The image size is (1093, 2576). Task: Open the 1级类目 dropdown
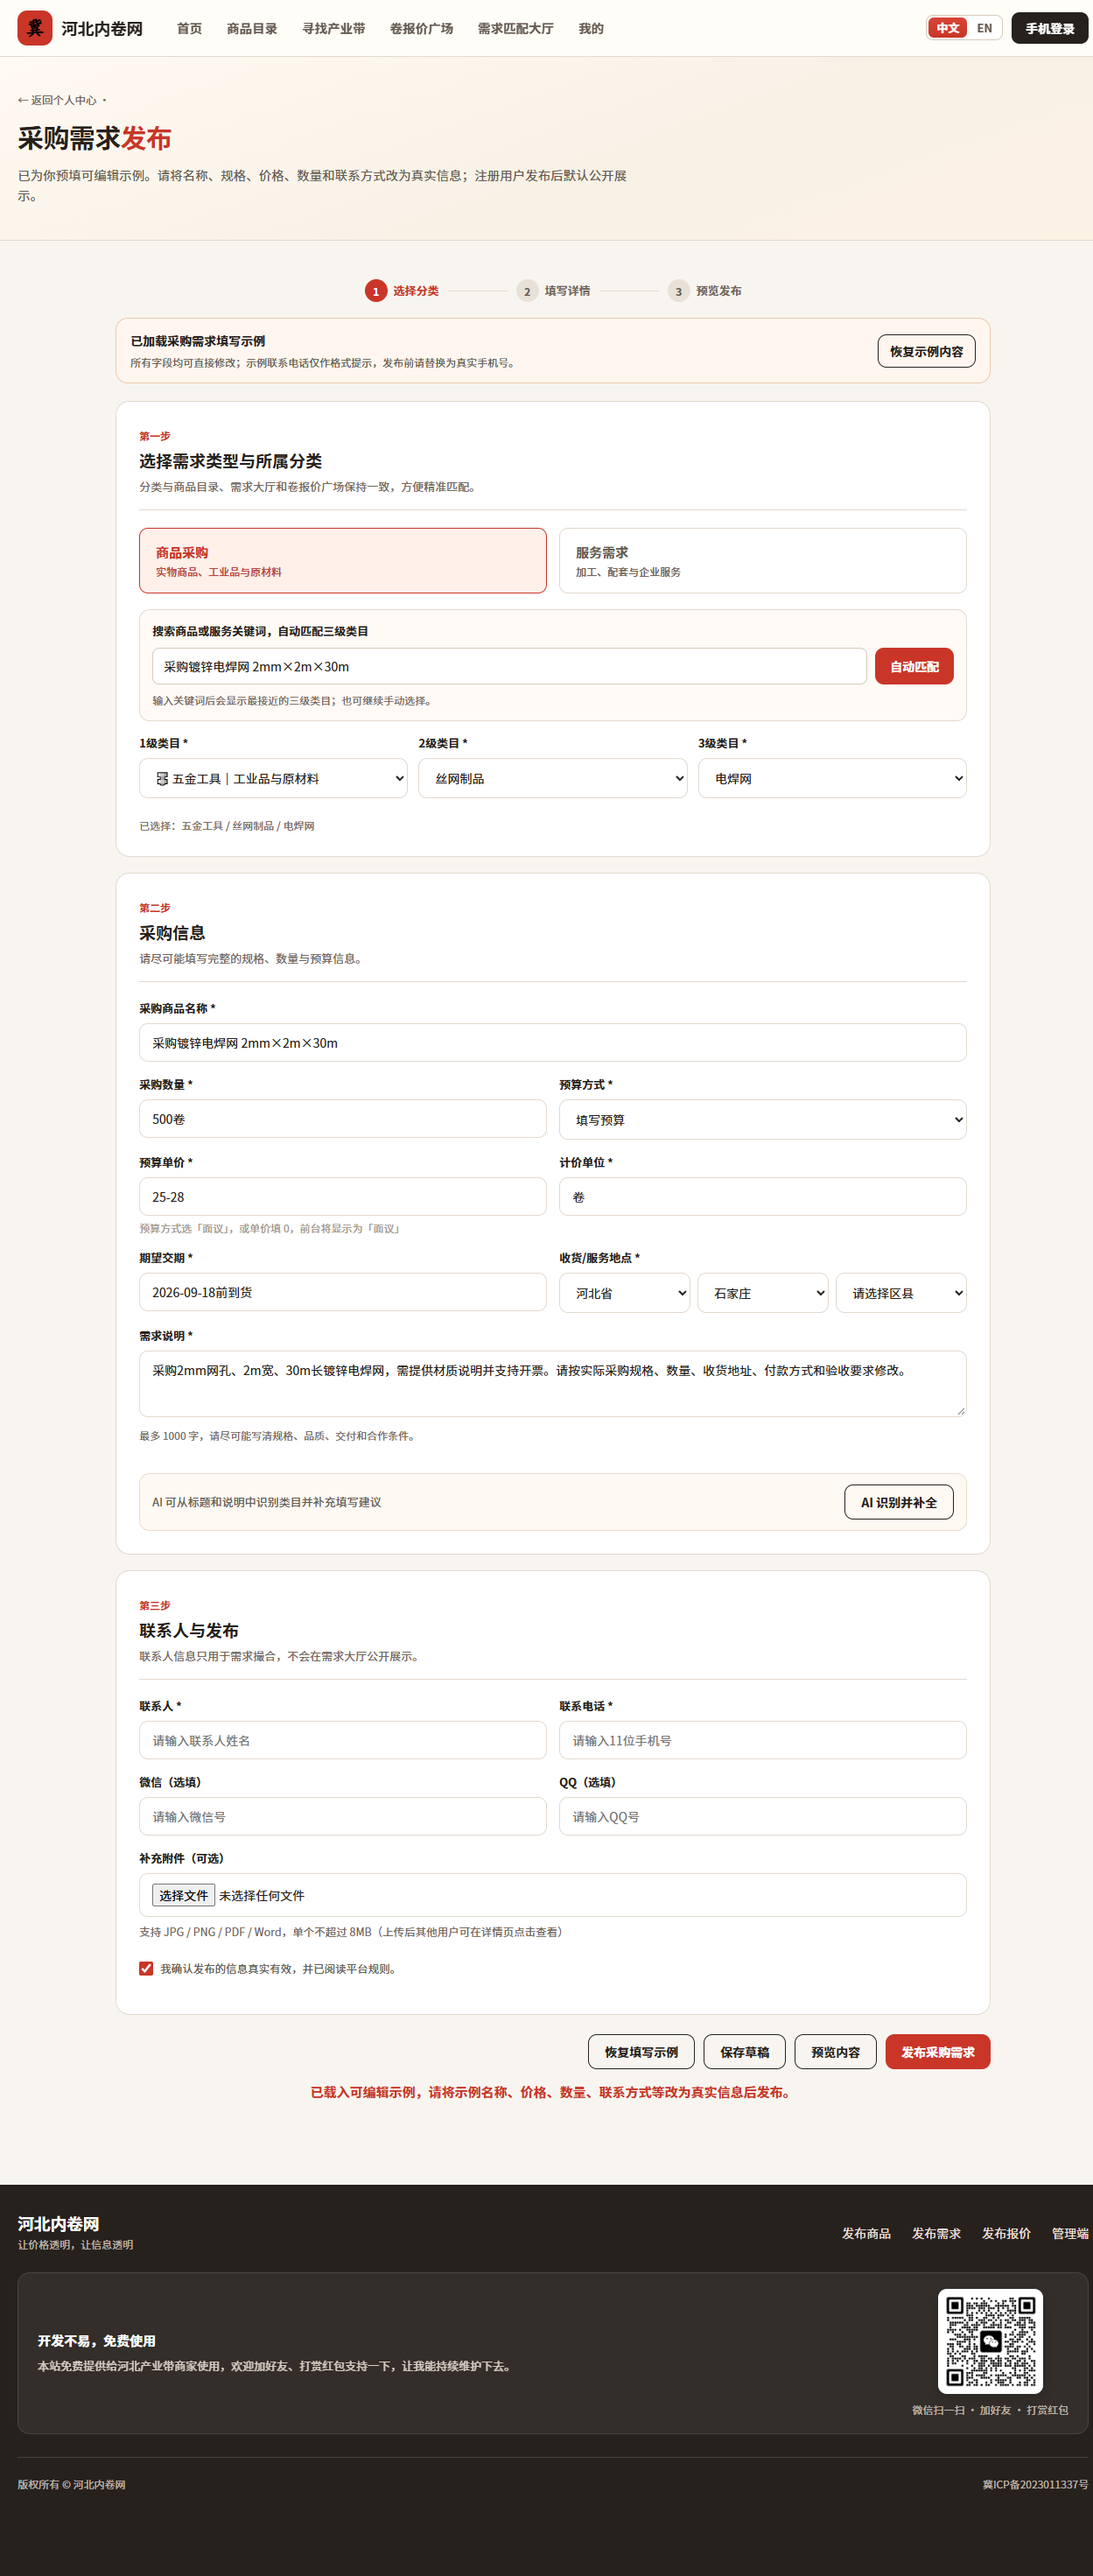click(x=273, y=778)
